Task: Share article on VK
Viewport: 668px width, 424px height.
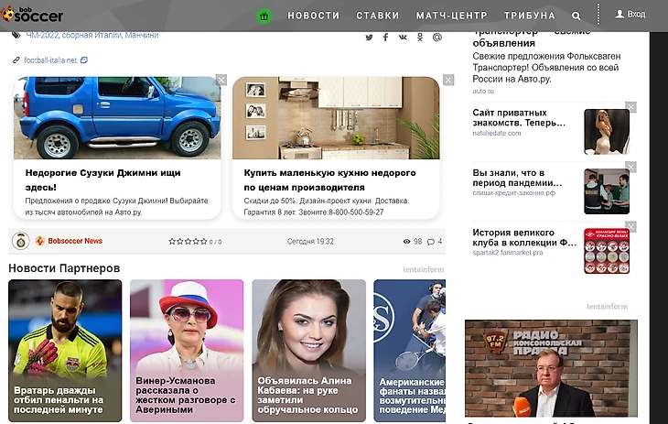Action: click(403, 38)
